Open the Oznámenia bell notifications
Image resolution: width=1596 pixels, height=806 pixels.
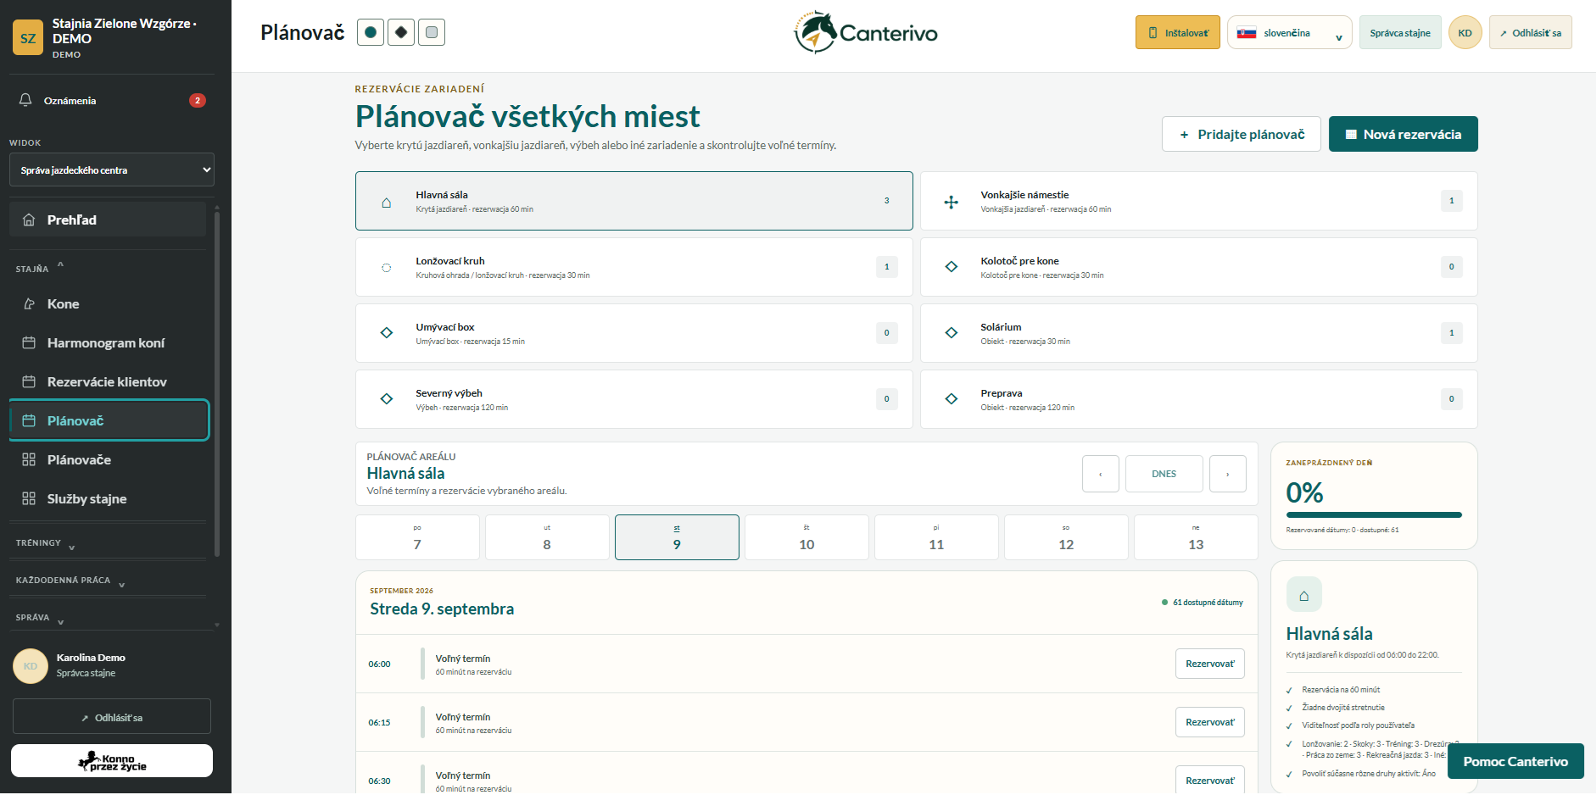111,100
